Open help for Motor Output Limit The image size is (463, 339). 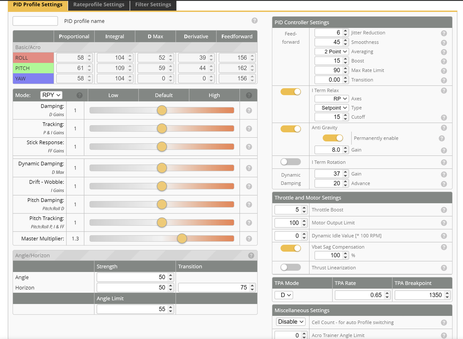(444, 223)
